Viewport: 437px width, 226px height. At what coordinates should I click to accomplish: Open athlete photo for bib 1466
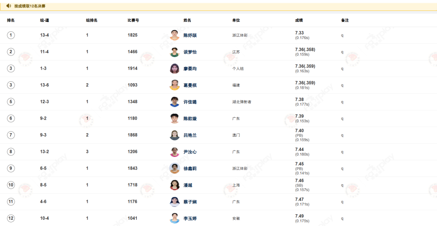click(x=174, y=52)
